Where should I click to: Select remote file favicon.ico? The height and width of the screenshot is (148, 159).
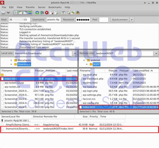tap(119, 99)
